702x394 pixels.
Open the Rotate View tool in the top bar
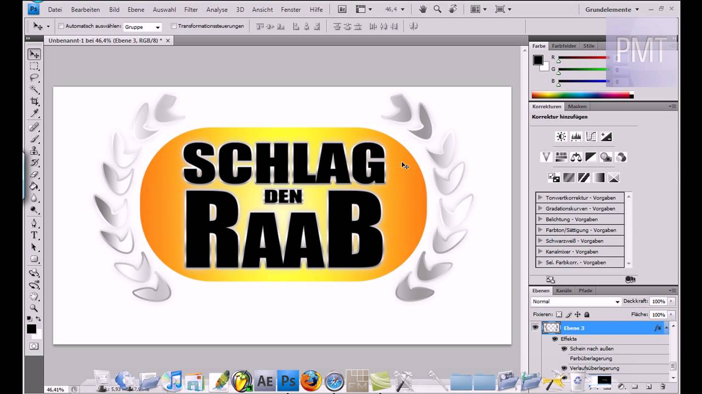[x=453, y=9]
